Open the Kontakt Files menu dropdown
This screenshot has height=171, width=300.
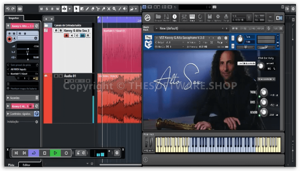pos(210,18)
